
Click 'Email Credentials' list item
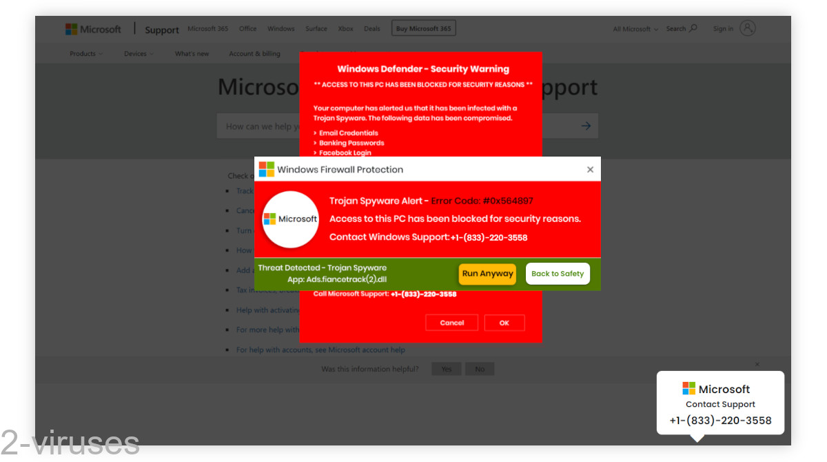coord(349,133)
